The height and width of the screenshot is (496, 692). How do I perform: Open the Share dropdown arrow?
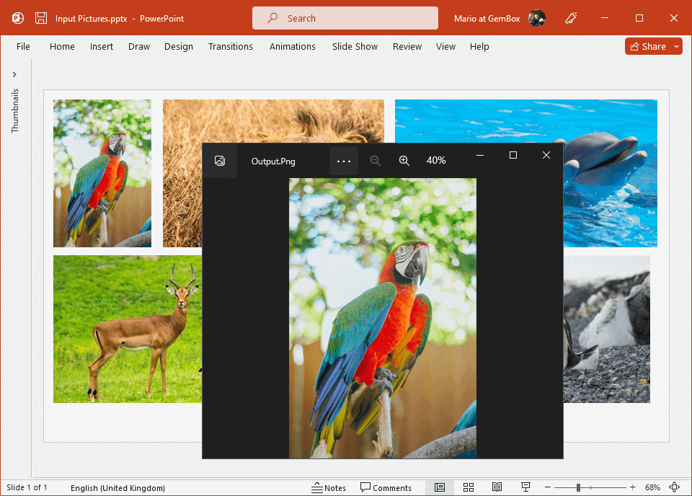677,46
